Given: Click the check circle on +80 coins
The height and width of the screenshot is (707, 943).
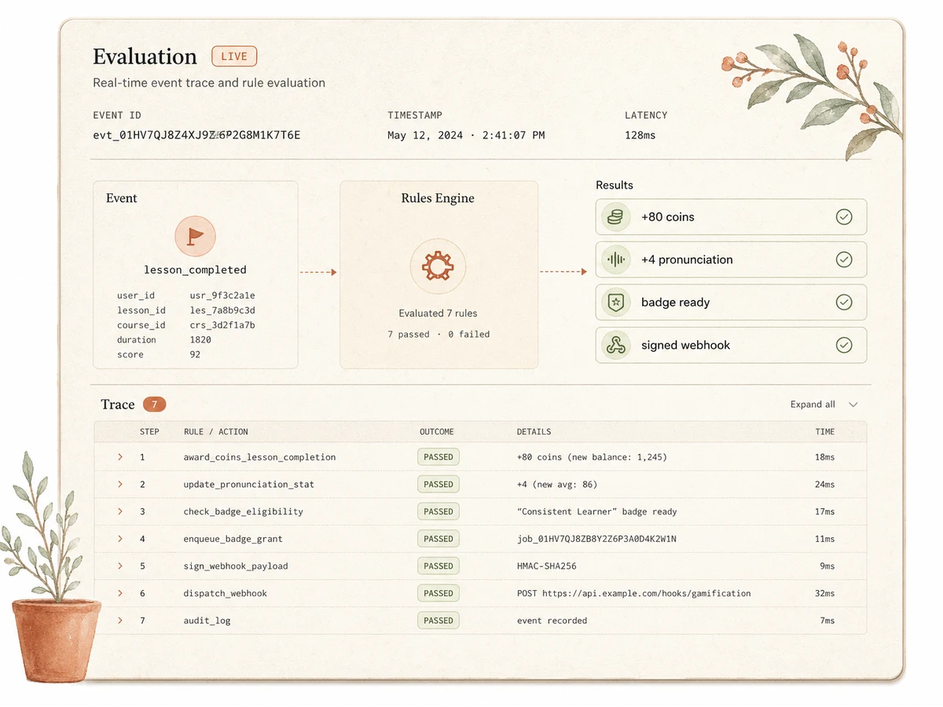Looking at the screenshot, I should [844, 217].
